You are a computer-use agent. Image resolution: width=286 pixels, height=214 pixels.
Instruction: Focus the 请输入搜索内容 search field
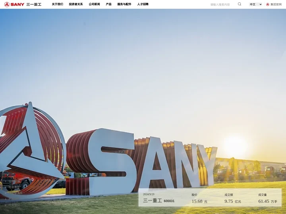[223, 4]
